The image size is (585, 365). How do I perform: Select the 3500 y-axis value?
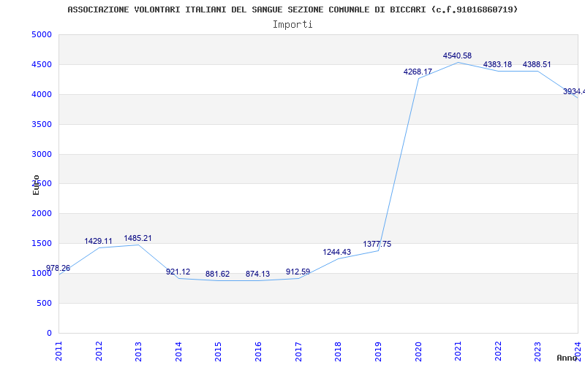click(42, 125)
